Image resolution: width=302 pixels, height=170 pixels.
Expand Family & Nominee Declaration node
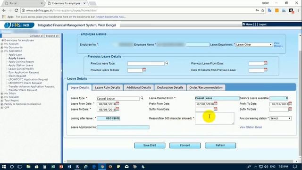coord(2,104)
